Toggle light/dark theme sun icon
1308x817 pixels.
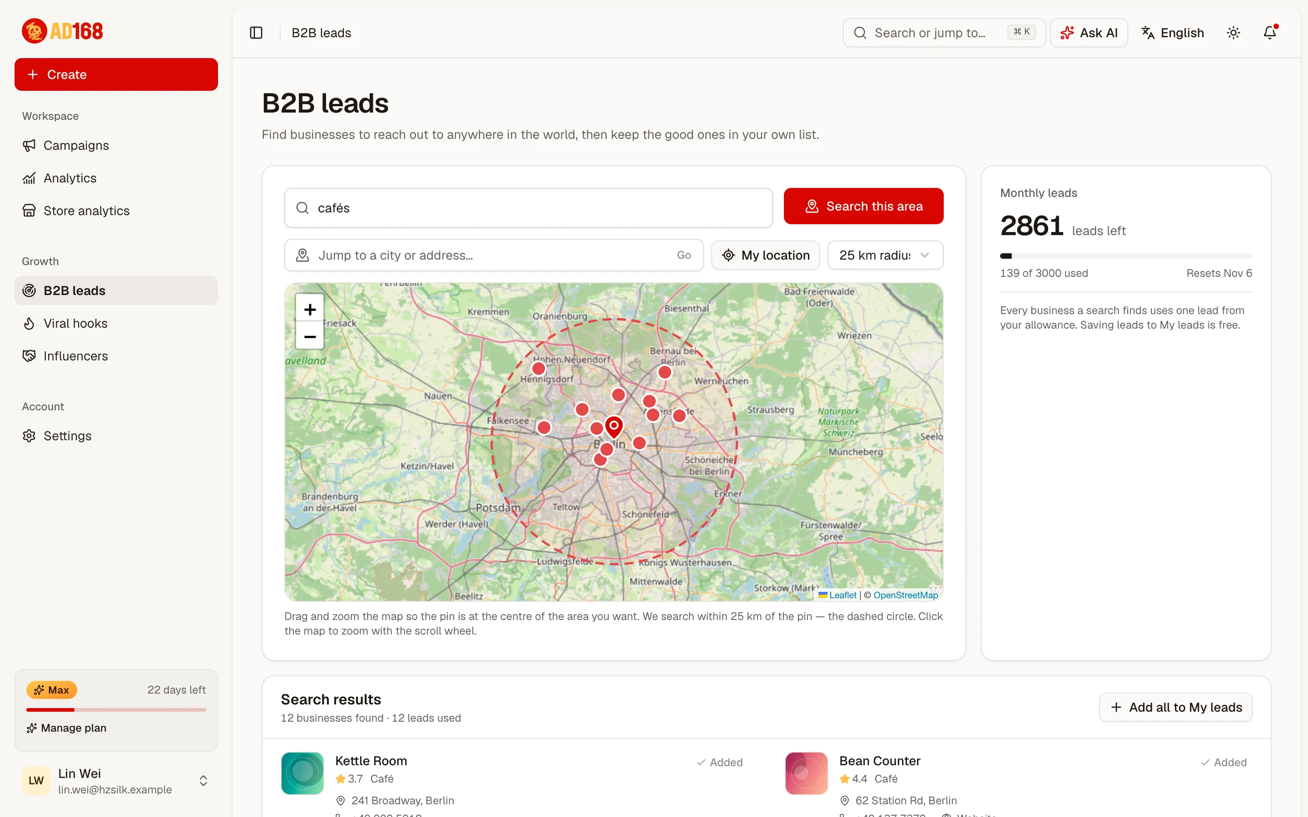[x=1234, y=33]
